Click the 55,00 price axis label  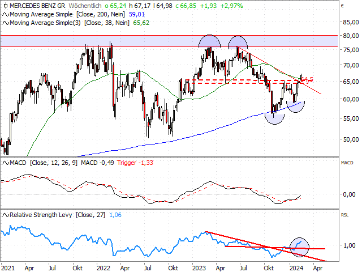point(351,118)
